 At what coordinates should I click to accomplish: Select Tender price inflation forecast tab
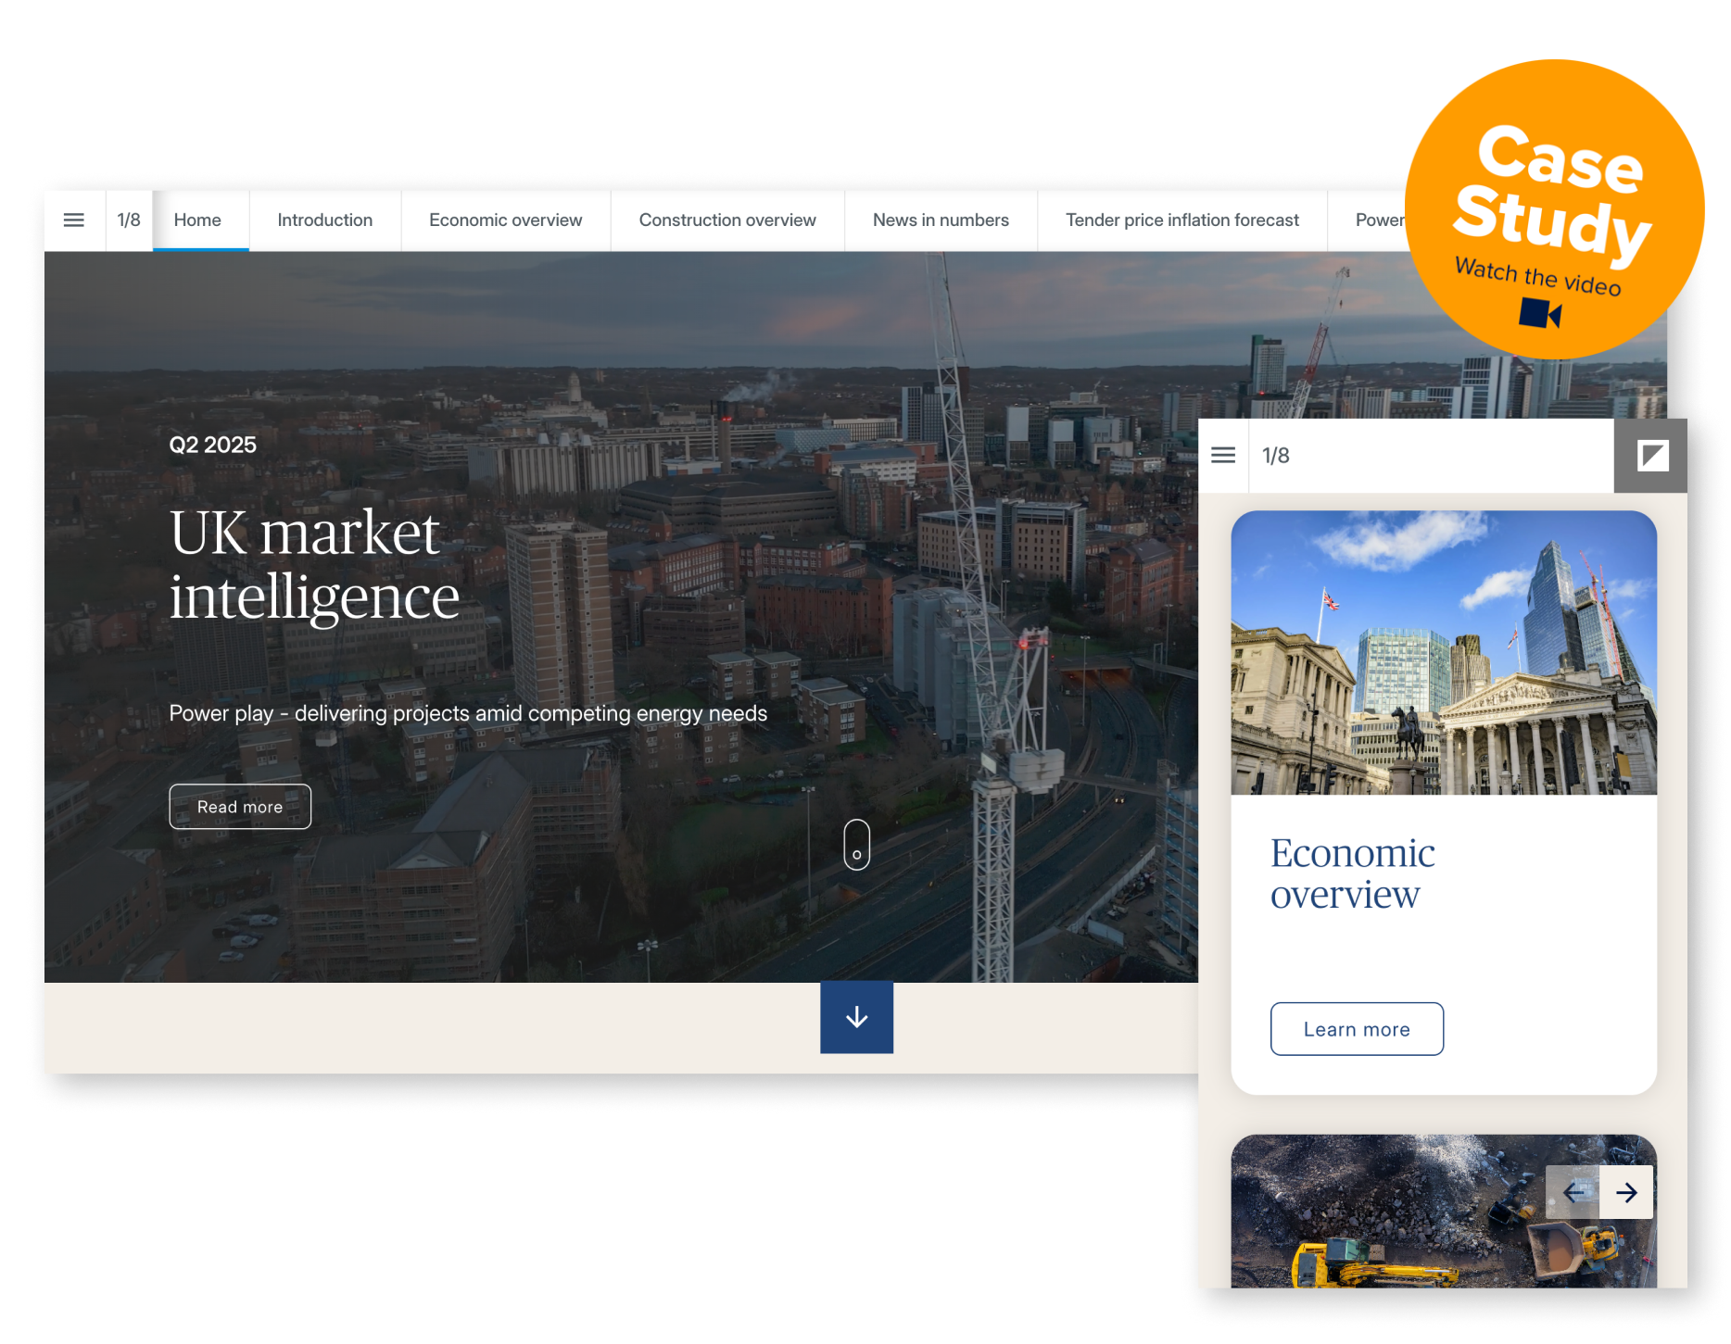[1181, 220]
